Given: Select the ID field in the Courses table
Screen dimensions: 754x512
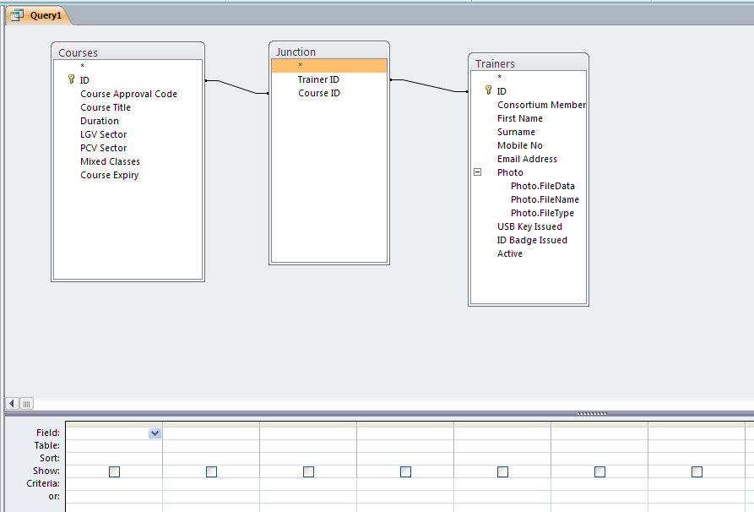Looking at the screenshot, I should (x=127, y=80).
